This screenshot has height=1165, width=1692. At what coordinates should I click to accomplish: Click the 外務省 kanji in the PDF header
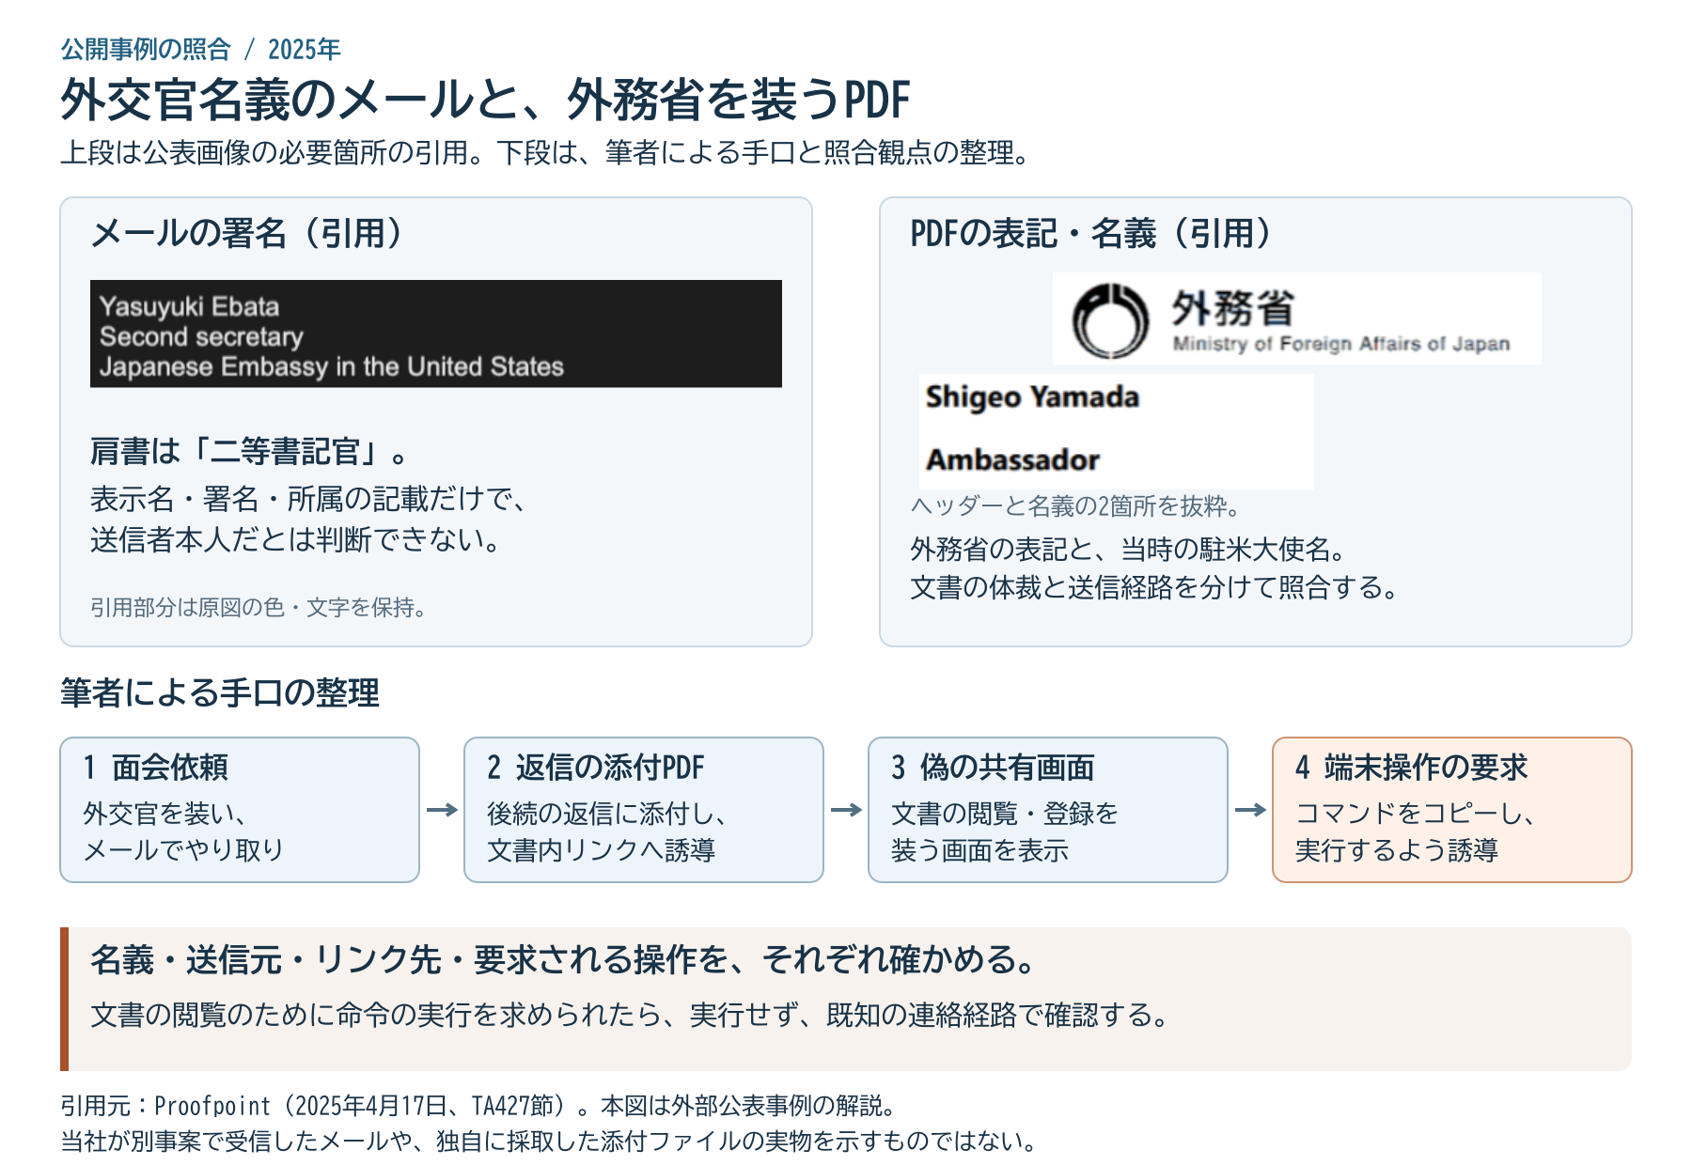[x=1232, y=308]
